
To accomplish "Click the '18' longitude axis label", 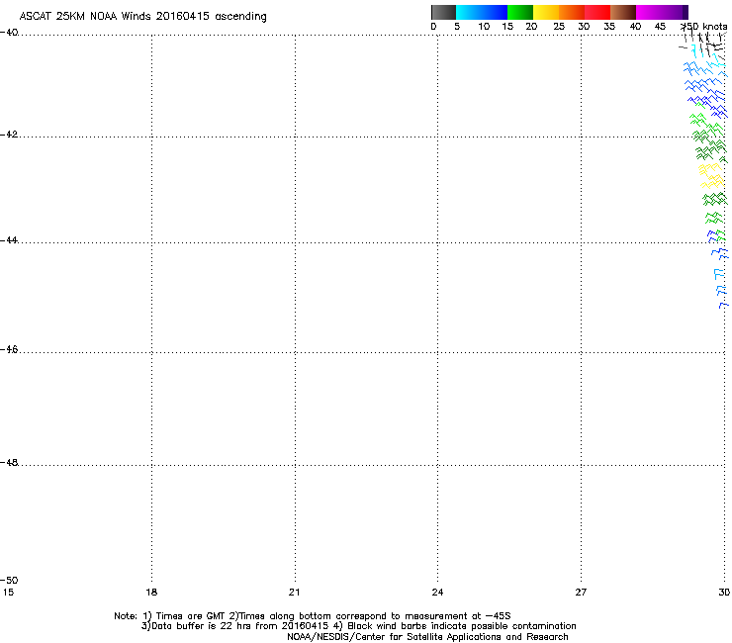I will pos(151,593).
